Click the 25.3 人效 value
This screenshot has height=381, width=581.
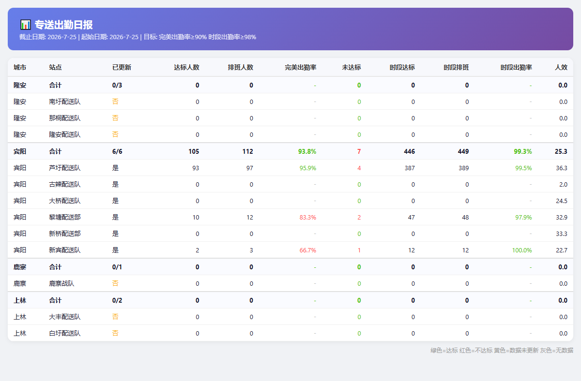(x=561, y=151)
